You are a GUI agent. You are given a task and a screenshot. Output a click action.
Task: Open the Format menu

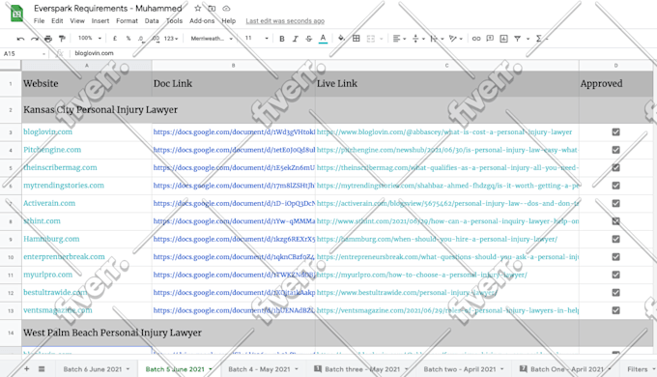127,21
